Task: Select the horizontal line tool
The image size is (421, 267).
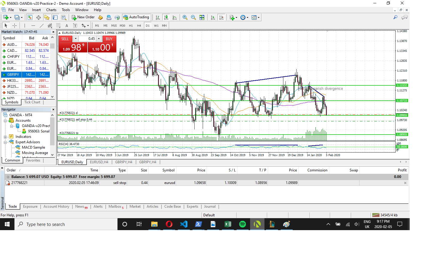Action: (33, 26)
